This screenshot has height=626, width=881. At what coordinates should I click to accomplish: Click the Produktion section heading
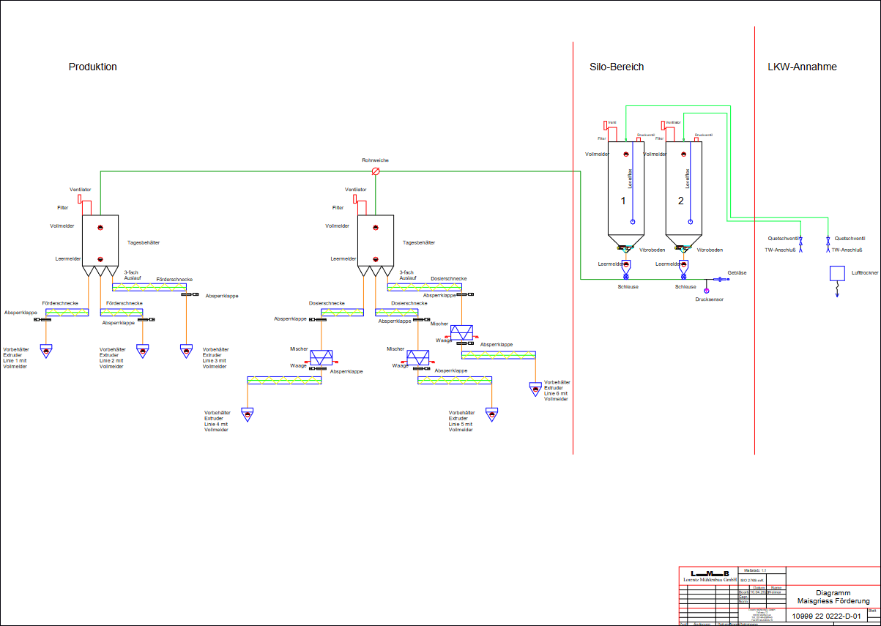point(93,67)
